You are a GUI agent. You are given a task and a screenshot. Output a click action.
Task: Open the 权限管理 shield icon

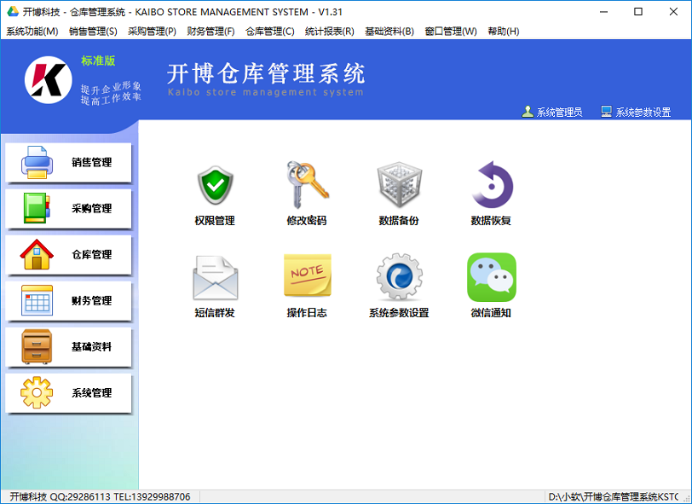click(215, 185)
